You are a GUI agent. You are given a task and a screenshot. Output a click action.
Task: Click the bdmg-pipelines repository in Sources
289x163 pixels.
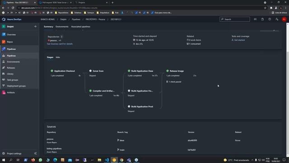pos(54,149)
